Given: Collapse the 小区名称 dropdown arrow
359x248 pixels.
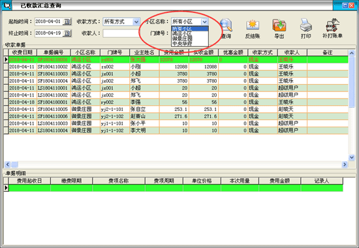Looking at the screenshot, I should pos(204,22).
